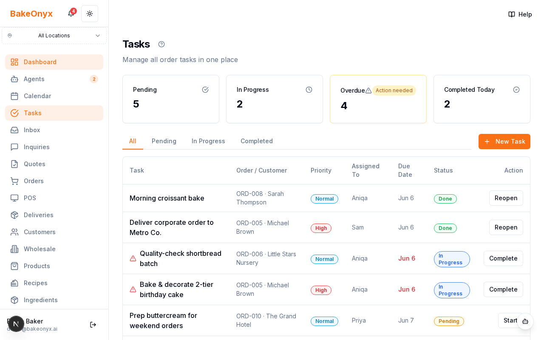Click the Recipes sidebar icon

(x=14, y=283)
